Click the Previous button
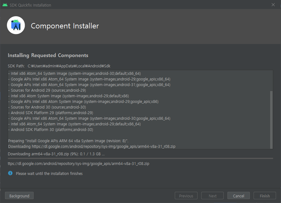 pos(186,196)
